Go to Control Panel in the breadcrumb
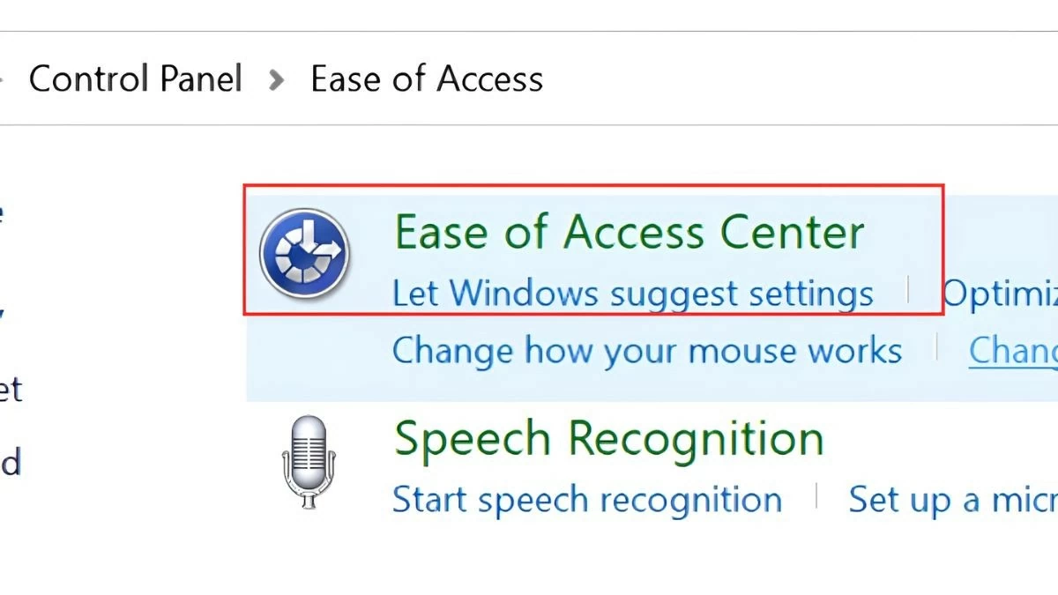 click(x=136, y=79)
